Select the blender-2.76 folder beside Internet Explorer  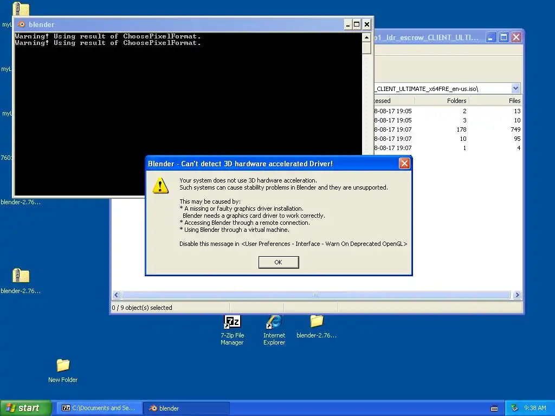317,327
